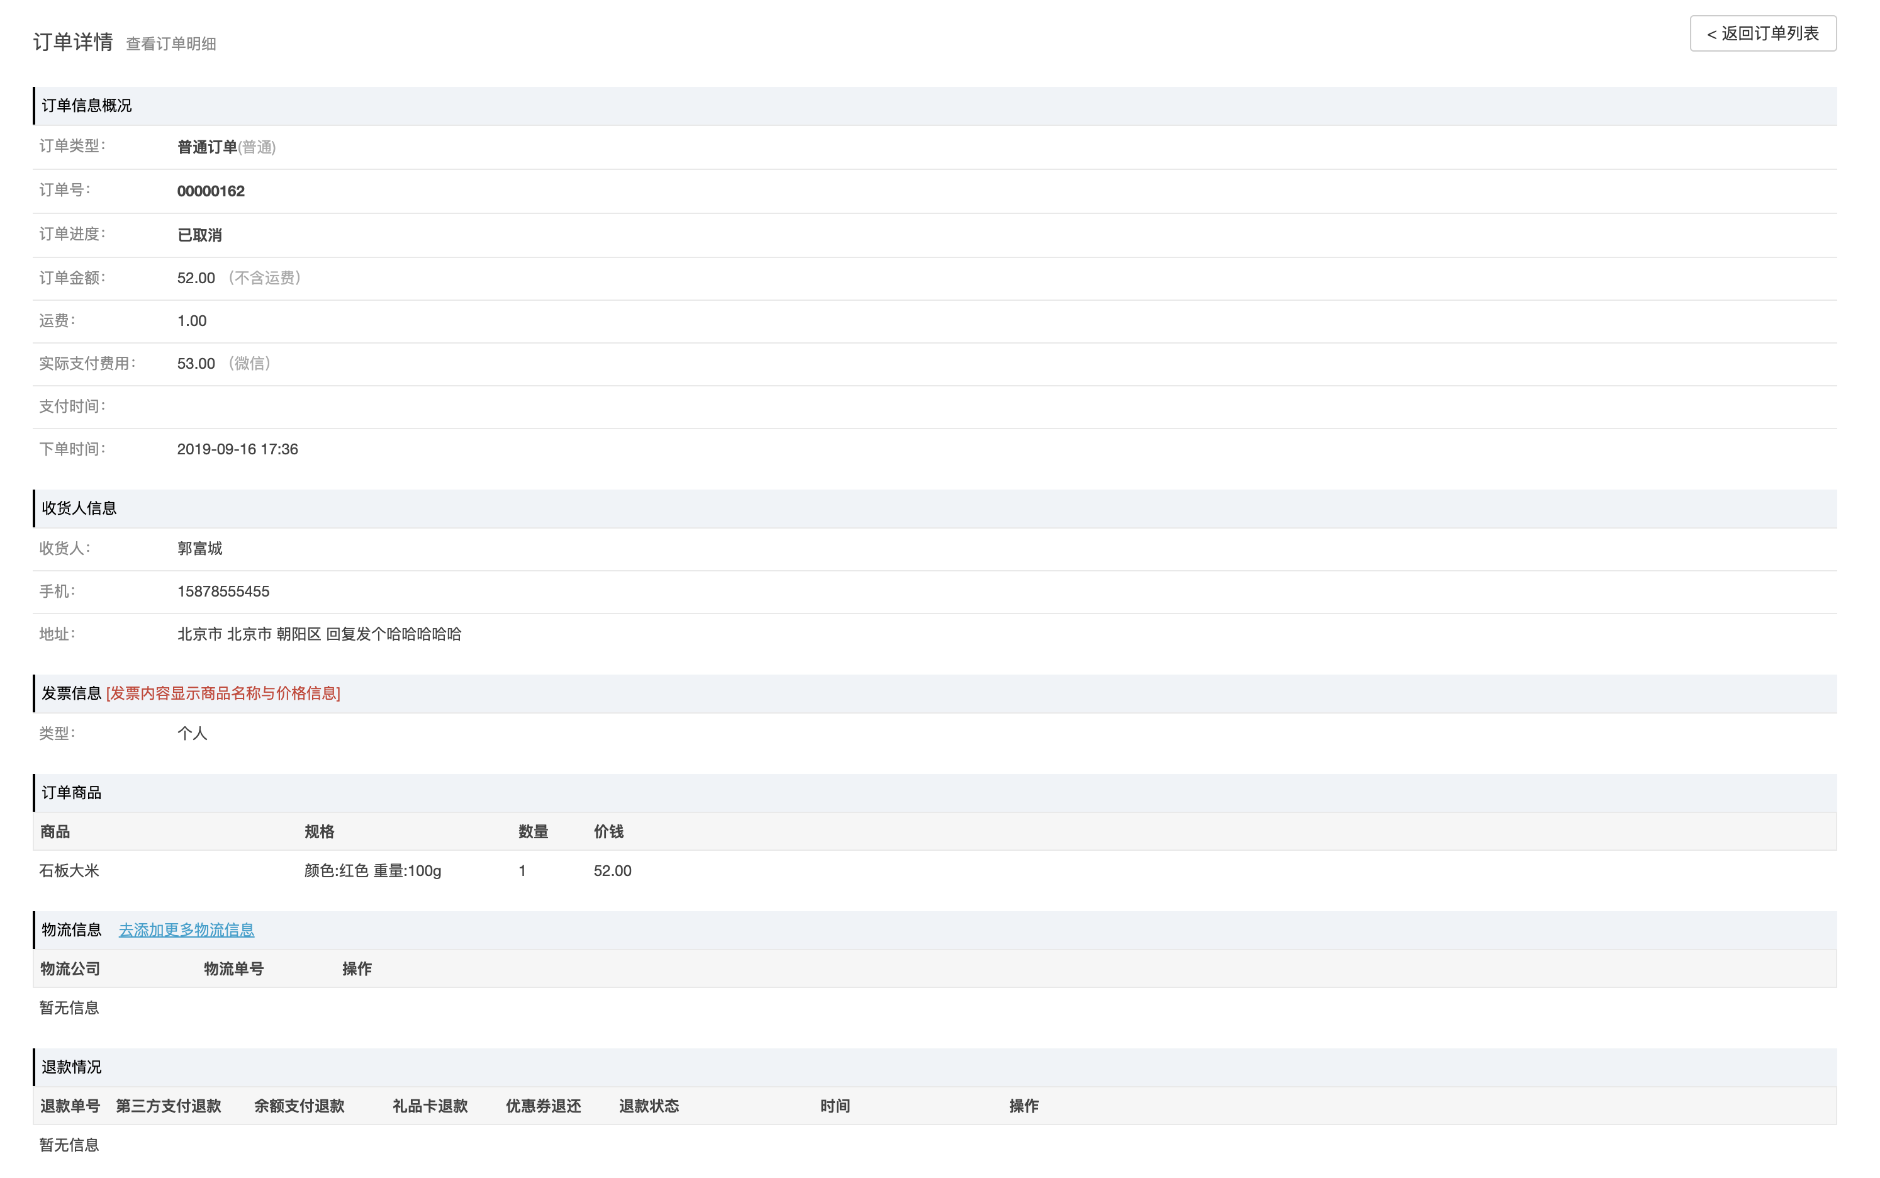Viewport: 1880px width, 1178px height.
Task: Click the 余额支付退款 column header
Action: (x=299, y=1106)
